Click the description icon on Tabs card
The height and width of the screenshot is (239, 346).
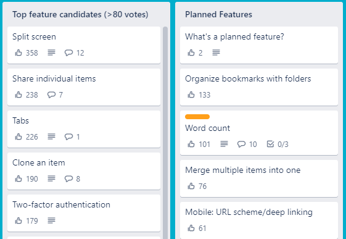[x=51, y=136]
